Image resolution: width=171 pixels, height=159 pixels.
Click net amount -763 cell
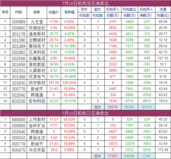pos(146,64)
